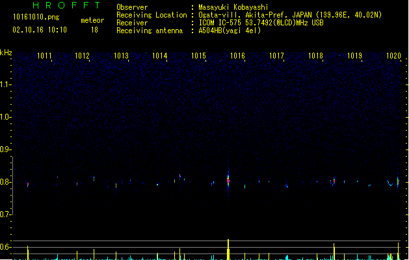Select antenna value A504HB(yagi 4el)
The height and width of the screenshot is (260, 409).
[230, 31]
